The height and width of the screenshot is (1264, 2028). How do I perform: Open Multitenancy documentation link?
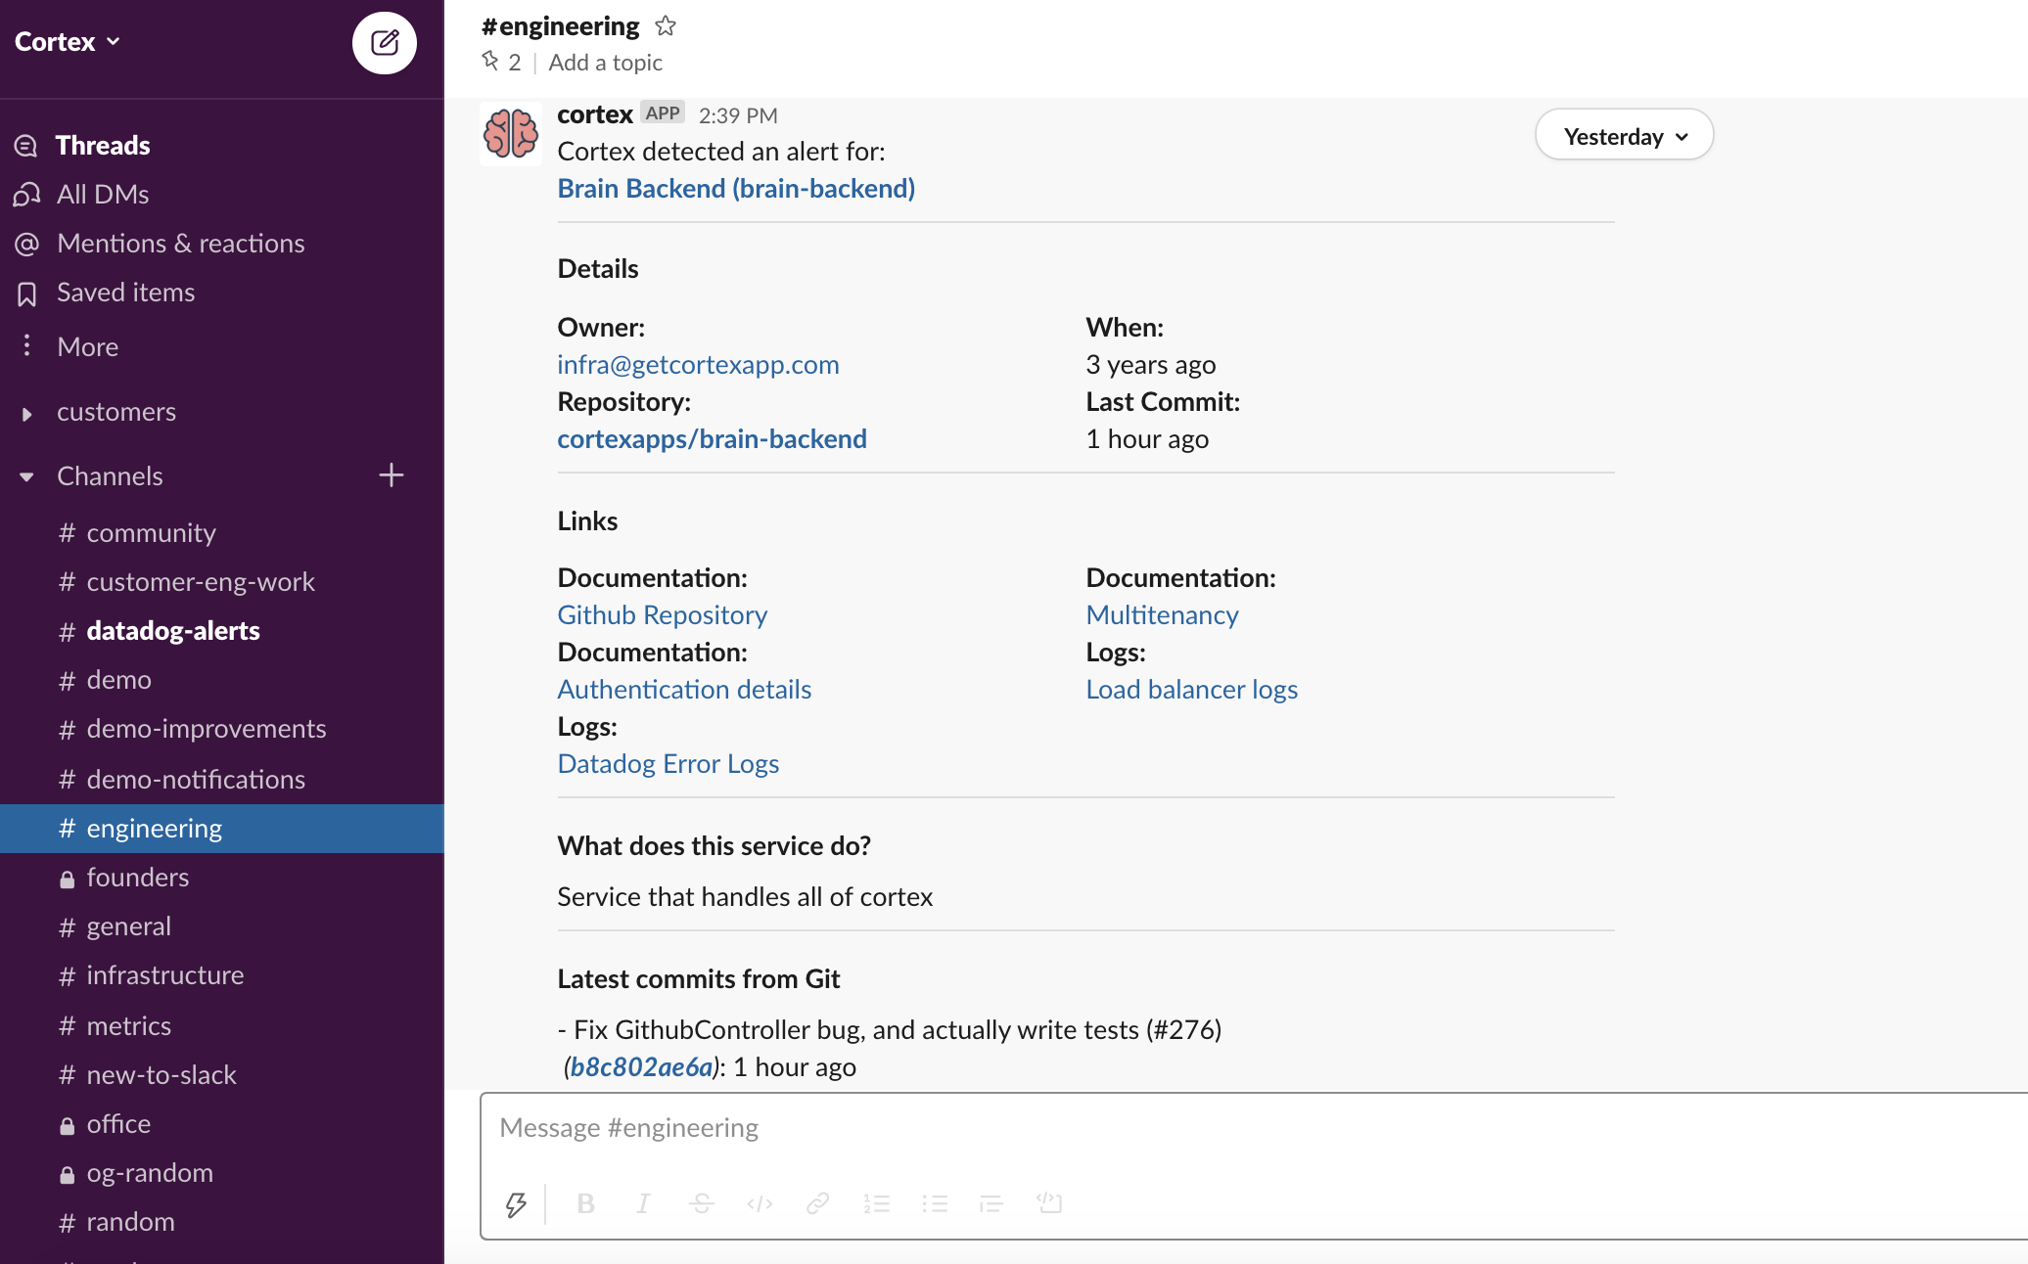[x=1162, y=615]
